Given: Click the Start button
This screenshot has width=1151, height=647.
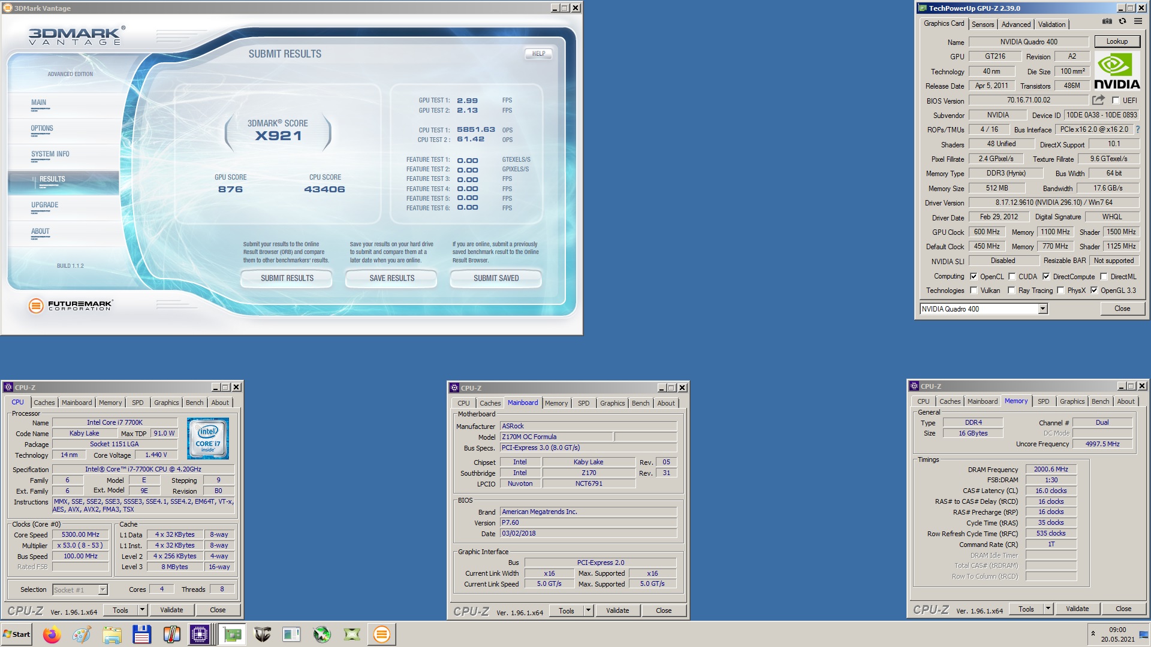Looking at the screenshot, I should (x=16, y=634).
